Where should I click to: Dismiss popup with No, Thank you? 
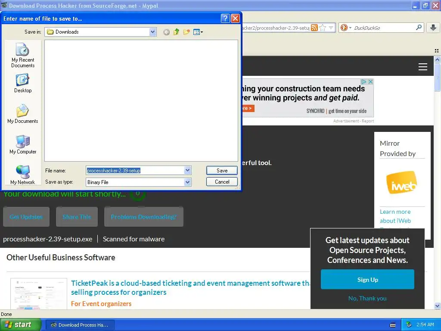point(367,298)
